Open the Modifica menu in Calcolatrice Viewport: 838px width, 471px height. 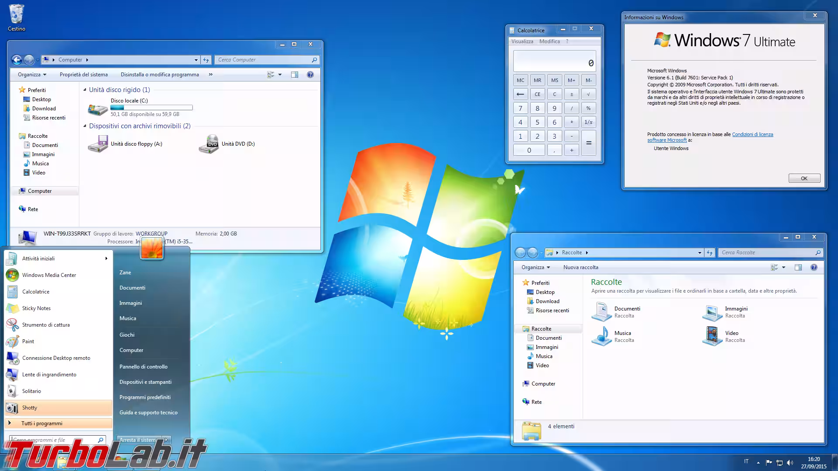pyautogui.click(x=550, y=41)
